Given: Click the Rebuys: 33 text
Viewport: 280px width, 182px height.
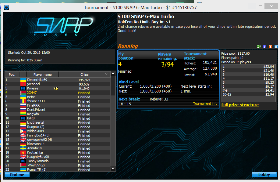Looking at the screenshot, I should 159,99.
